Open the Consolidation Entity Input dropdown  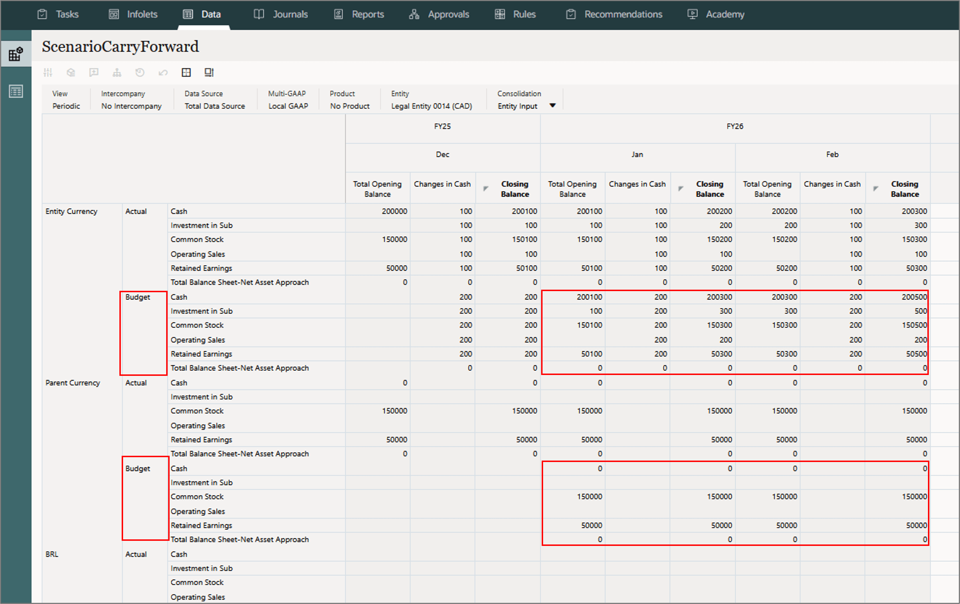point(552,106)
